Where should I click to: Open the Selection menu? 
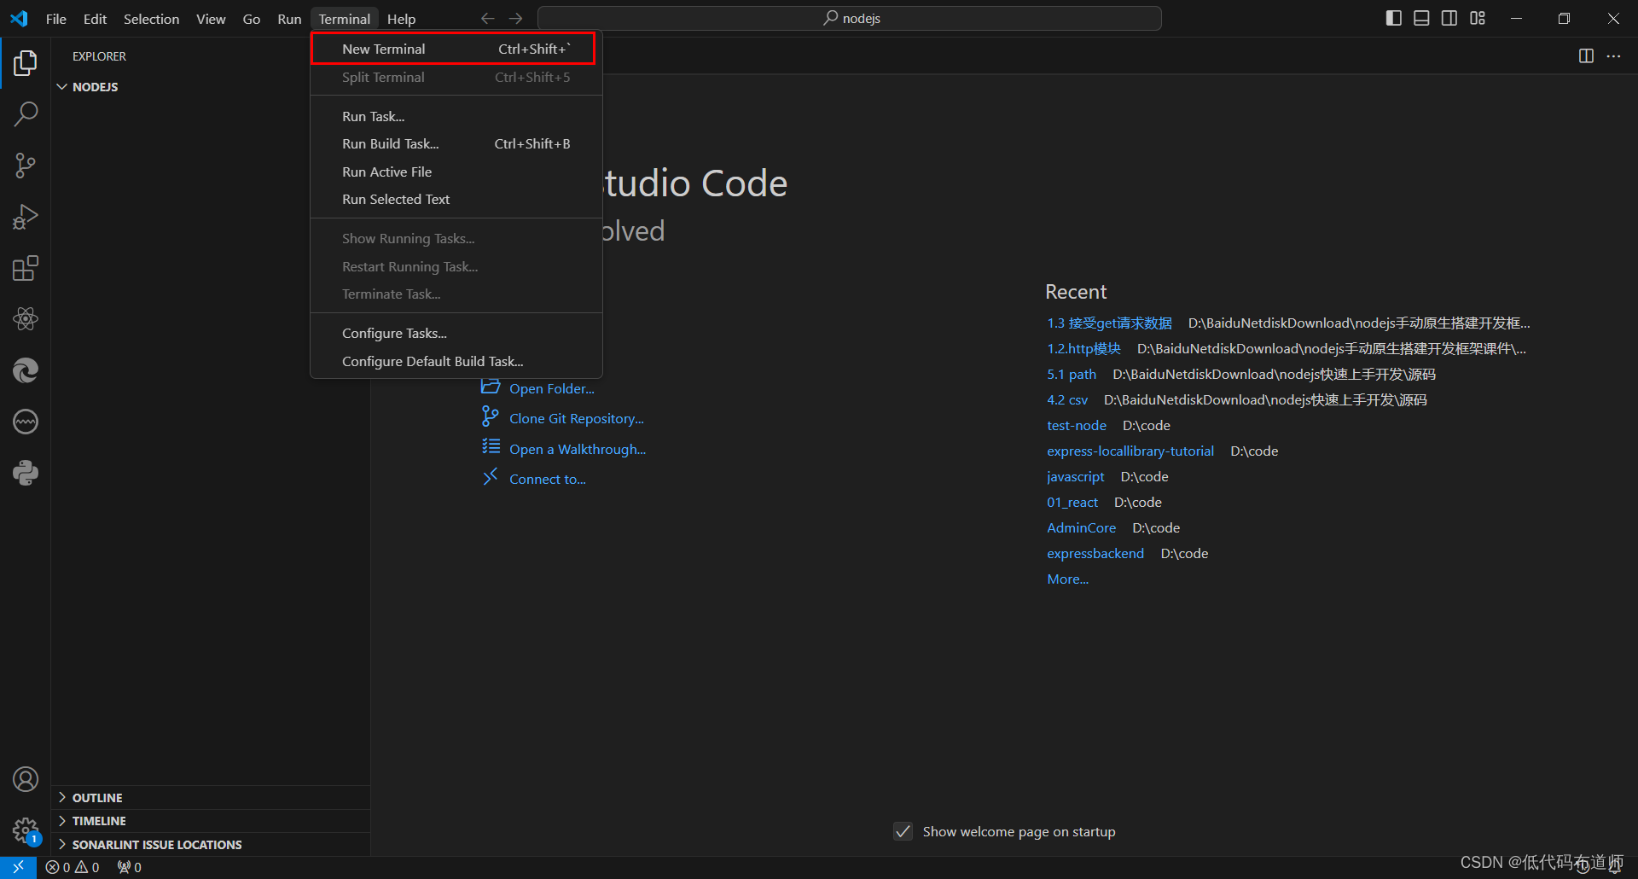tap(151, 19)
